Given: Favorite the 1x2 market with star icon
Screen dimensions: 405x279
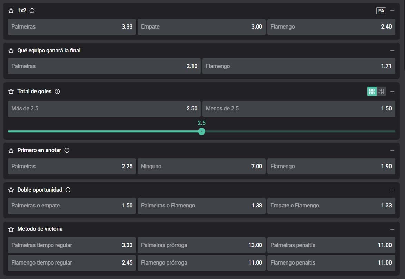Looking at the screenshot, I should coord(11,11).
